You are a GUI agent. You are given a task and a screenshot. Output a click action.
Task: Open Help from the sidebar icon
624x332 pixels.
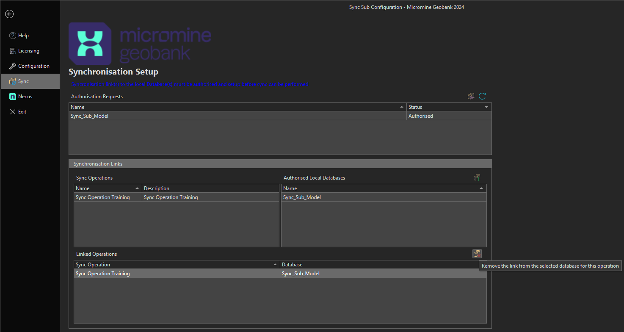pyautogui.click(x=13, y=35)
